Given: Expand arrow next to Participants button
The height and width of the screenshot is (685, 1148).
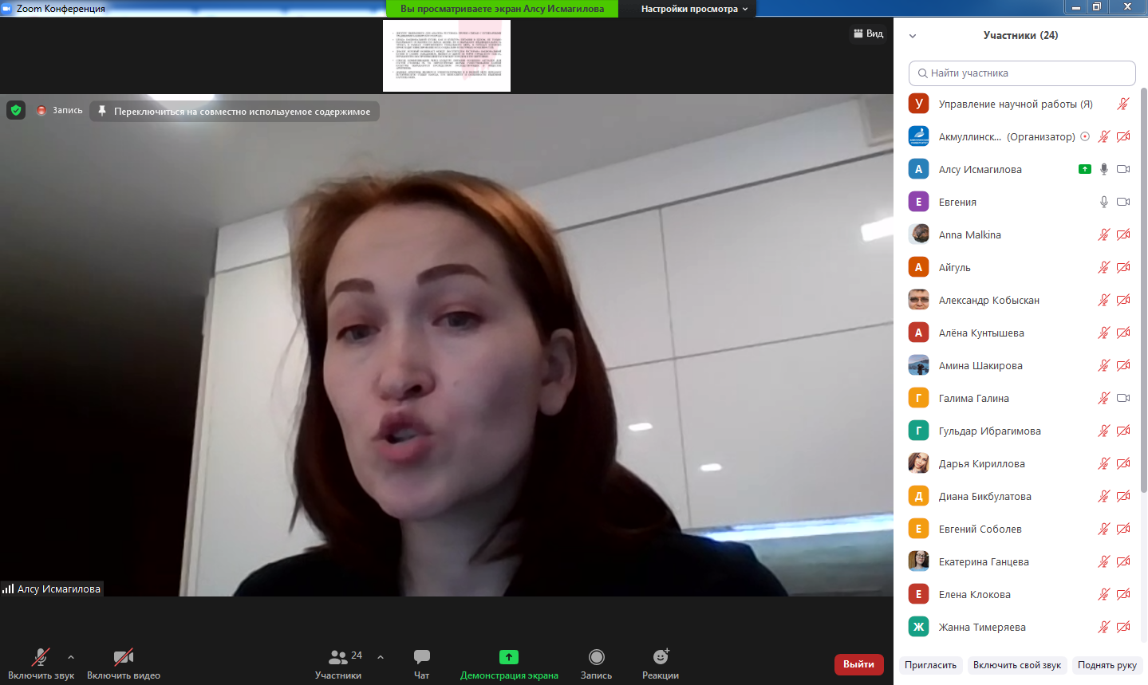Looking at the screenshot, I should [381, 657].
